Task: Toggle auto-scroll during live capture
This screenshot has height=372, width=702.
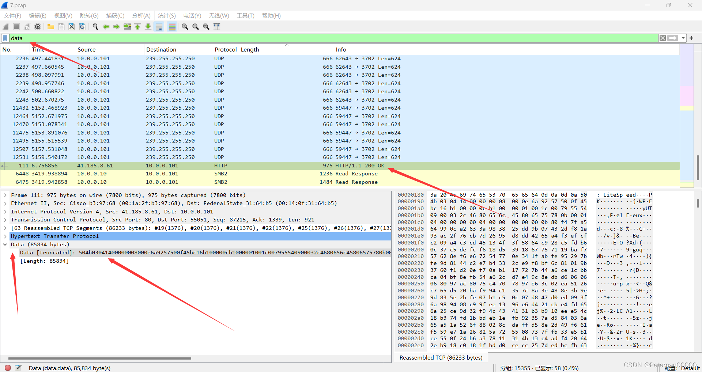Action: 159,27
